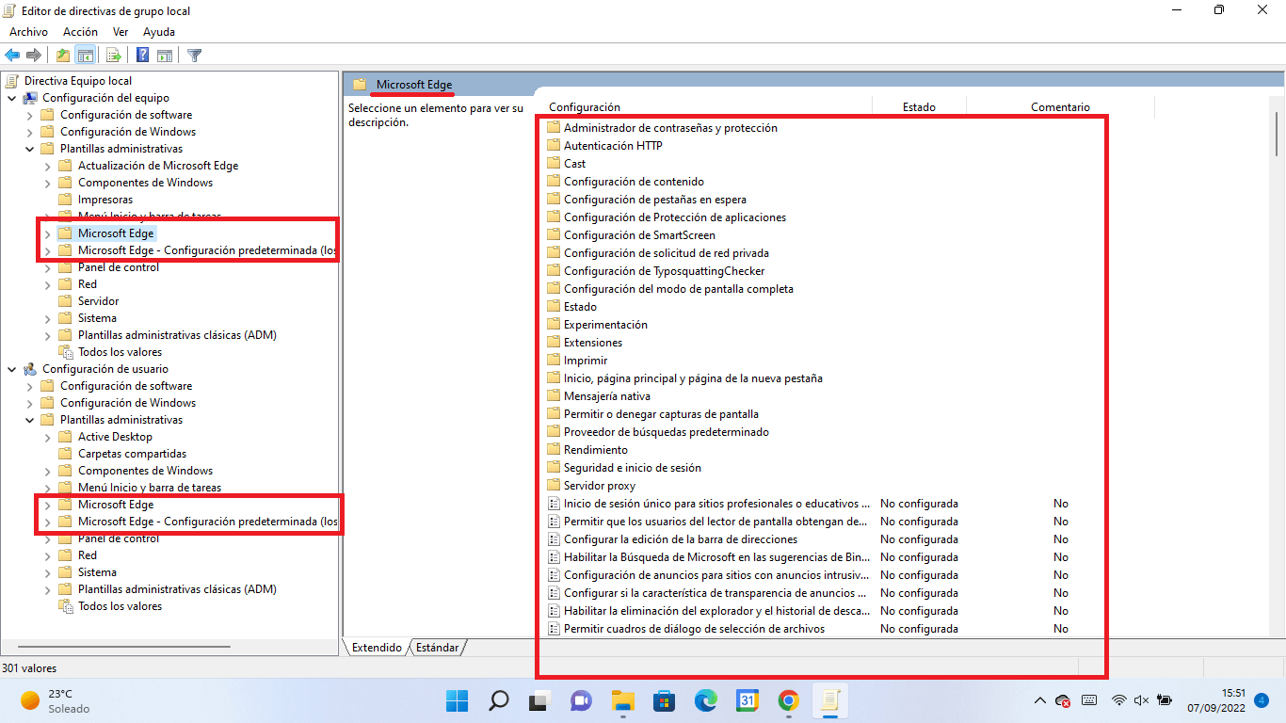This screenshot has height=723, width=1286.
Task: Select 'Configuración de SmartScreen' in the list
Action: [x=639, y=235]
